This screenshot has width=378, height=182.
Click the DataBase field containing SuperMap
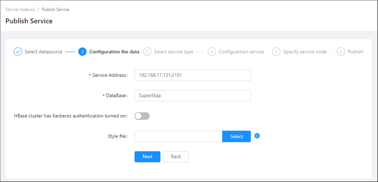(192, 96)
